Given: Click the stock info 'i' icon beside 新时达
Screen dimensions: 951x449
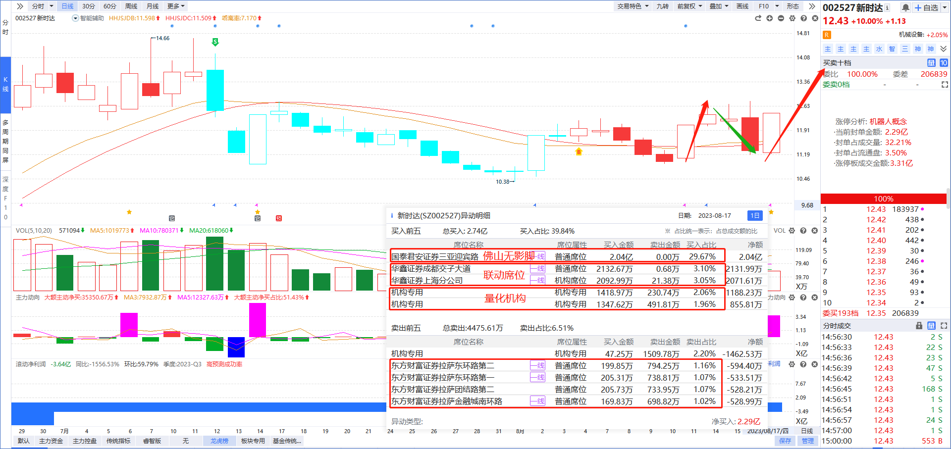Looking at the screenshot, I should [x=887, y=8].
